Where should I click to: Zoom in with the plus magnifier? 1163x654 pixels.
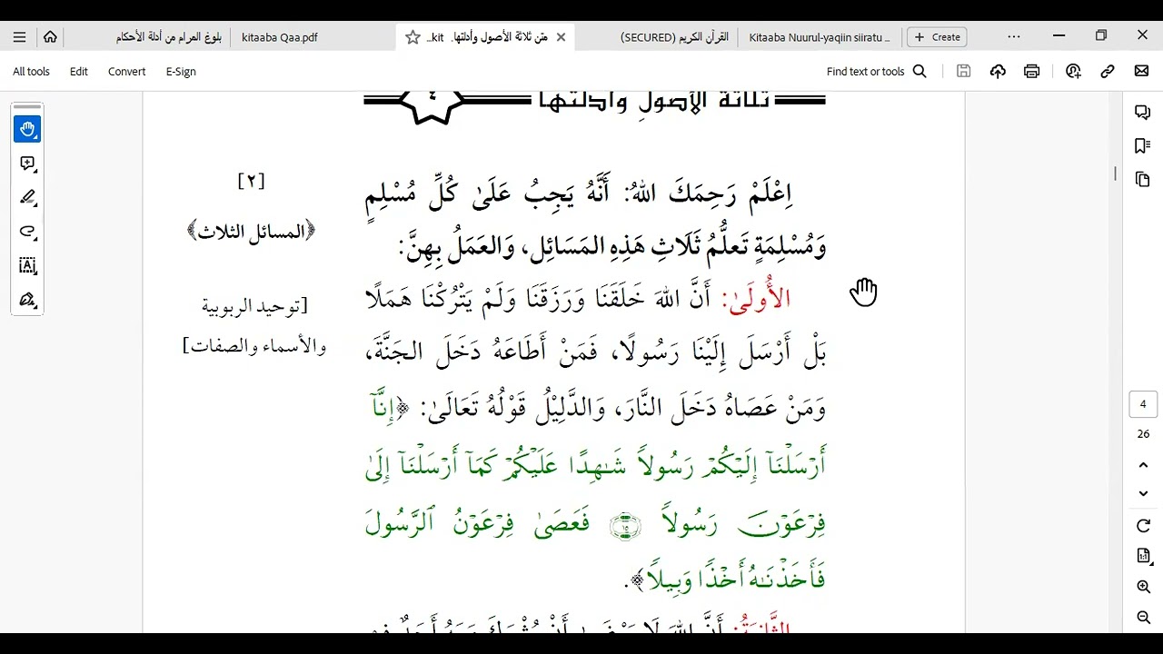(x=1143, y=587)
